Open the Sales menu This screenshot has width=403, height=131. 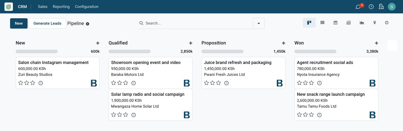43,7
